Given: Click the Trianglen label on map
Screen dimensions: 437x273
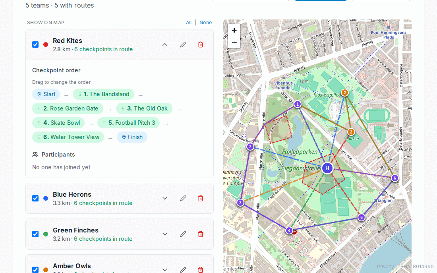Looking at the screenshot, I should (383, 201).
